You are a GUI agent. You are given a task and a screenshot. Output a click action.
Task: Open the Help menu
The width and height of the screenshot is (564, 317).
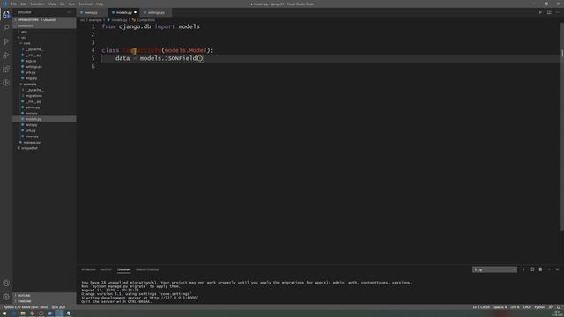click(100, 4)
